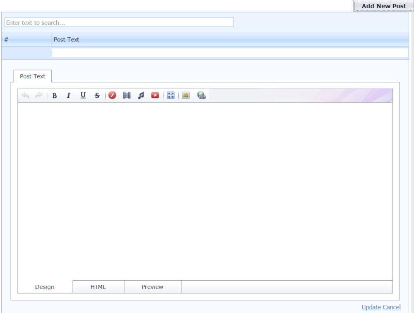This screenshot has width=414, height=313.
Task: Insert hyperlink with globe icon
Action: 201,95
